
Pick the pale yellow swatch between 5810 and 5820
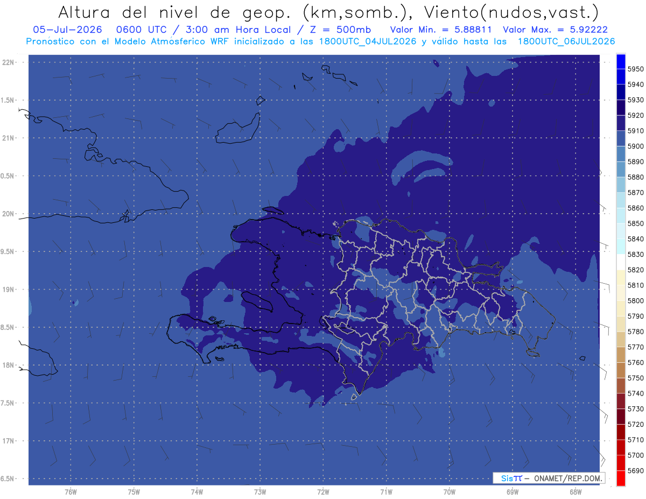(x=621, y=278)
